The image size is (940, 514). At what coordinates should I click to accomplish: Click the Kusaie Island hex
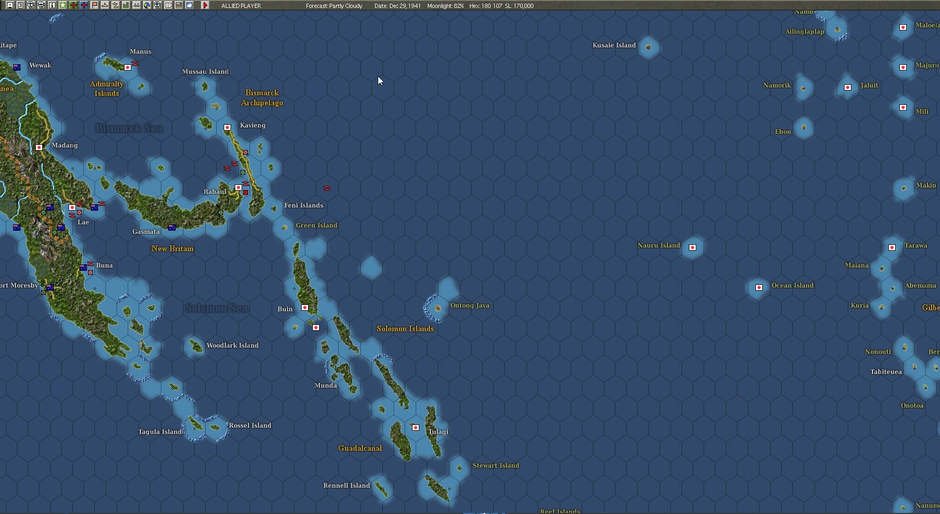point(648,47)
